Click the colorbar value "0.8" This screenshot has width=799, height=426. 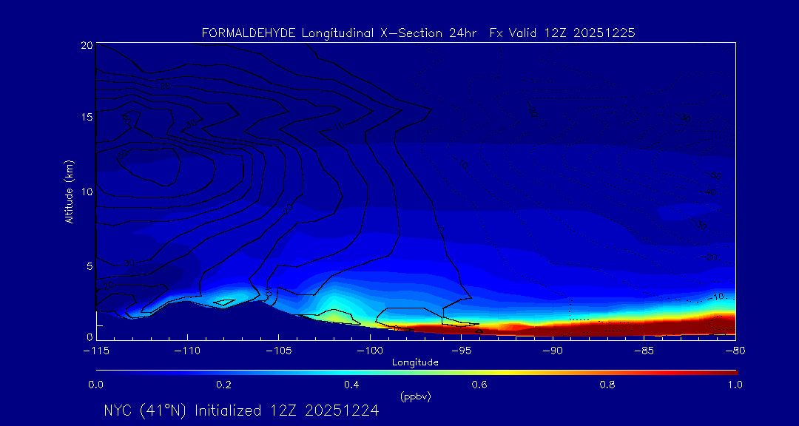click(607, 385)
